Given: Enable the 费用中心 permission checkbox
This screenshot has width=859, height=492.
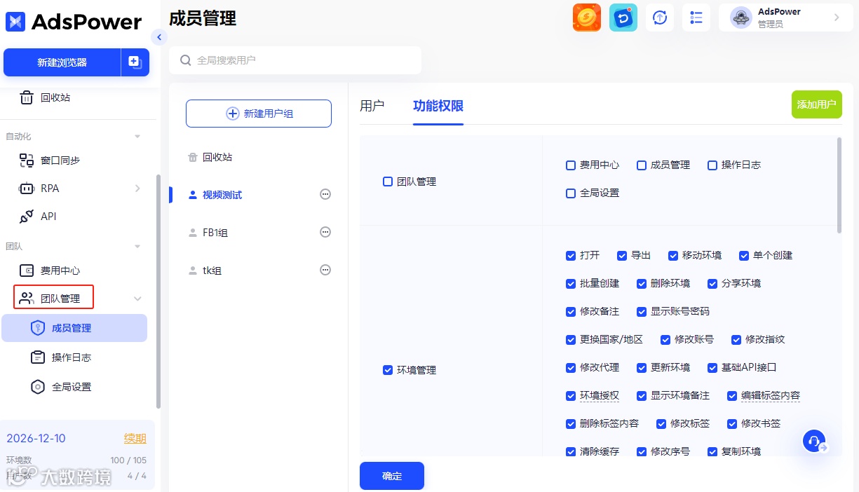Looking at the screenshot, I should (x=571, y=165).
